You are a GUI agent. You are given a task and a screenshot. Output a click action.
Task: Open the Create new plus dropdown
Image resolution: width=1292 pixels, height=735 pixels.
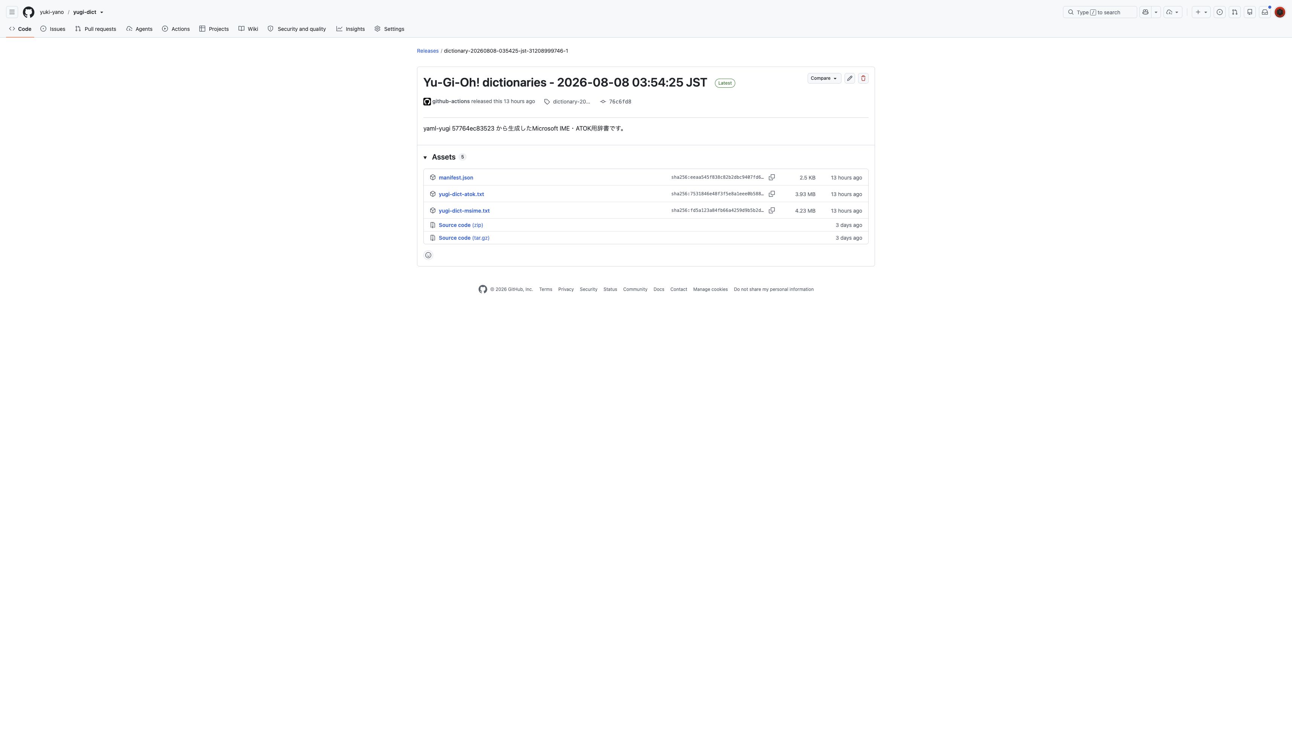pos(1200,12)
